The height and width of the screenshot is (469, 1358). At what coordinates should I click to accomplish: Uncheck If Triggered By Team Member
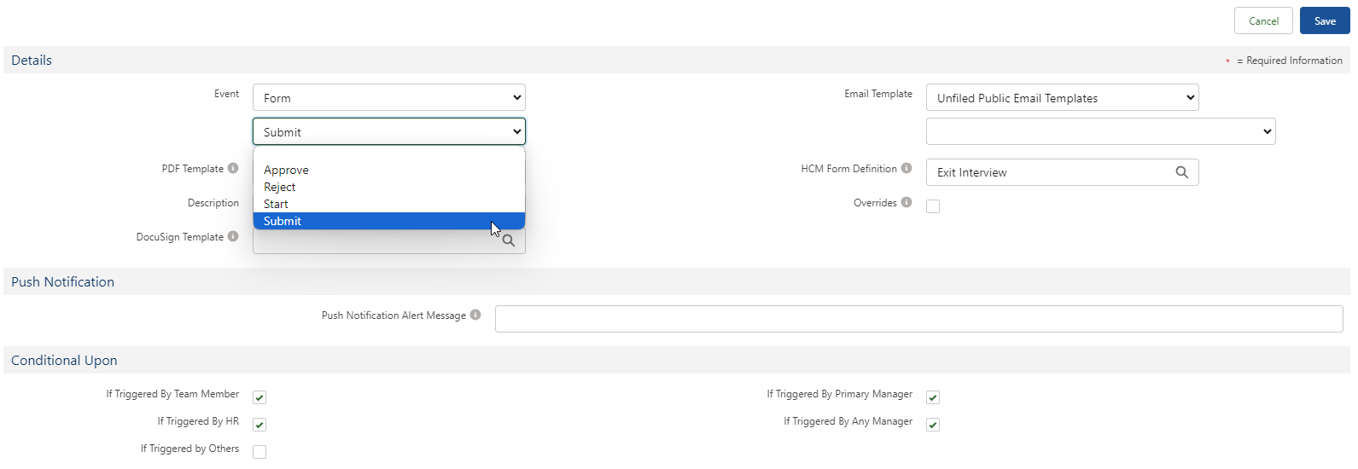(259, 397)
